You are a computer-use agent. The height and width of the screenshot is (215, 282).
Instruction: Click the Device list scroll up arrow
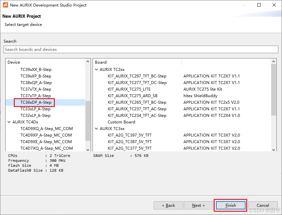tap(88, 61)
